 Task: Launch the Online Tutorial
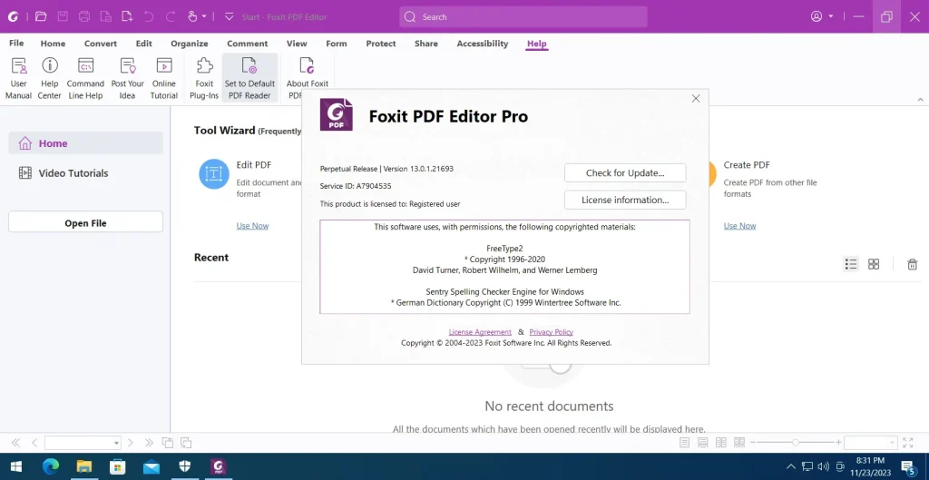164,78
